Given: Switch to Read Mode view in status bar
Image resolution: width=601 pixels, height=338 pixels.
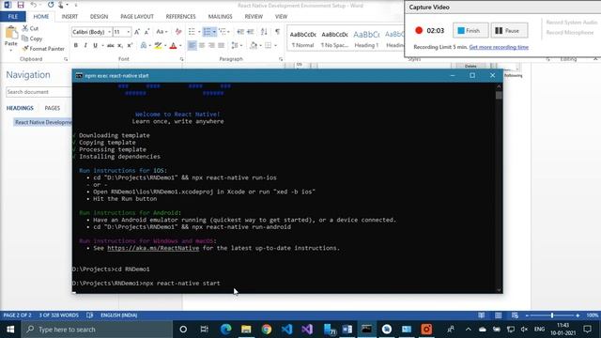Looking at the screenshot, I should point(482,315).
